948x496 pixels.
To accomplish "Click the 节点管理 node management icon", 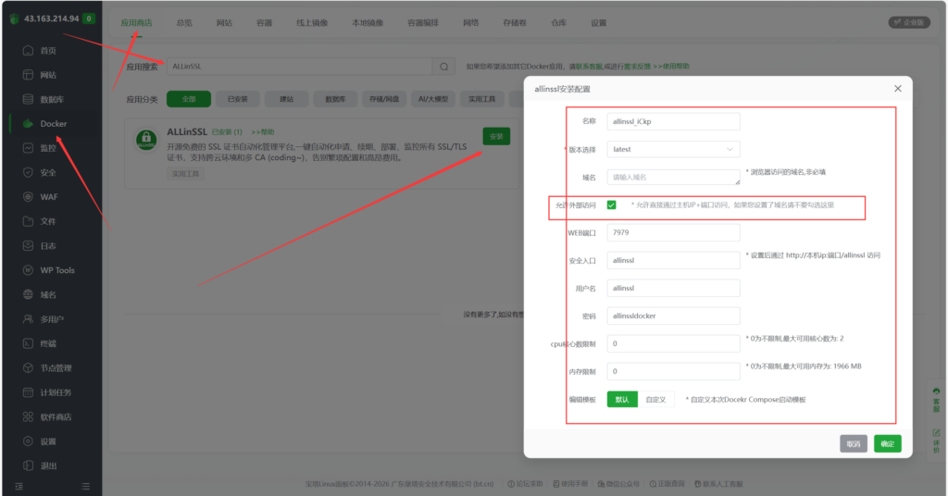I will 28,368.
